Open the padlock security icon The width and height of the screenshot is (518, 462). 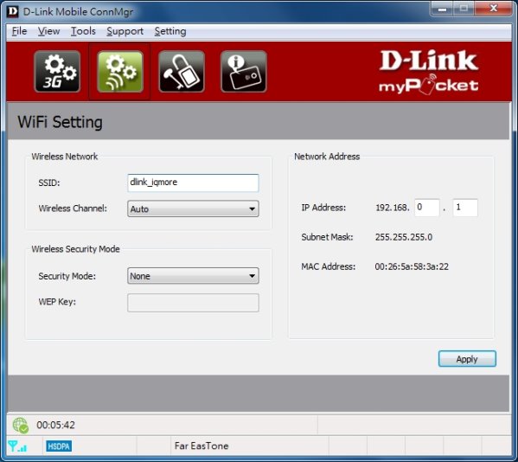click(x=182, y=72)
